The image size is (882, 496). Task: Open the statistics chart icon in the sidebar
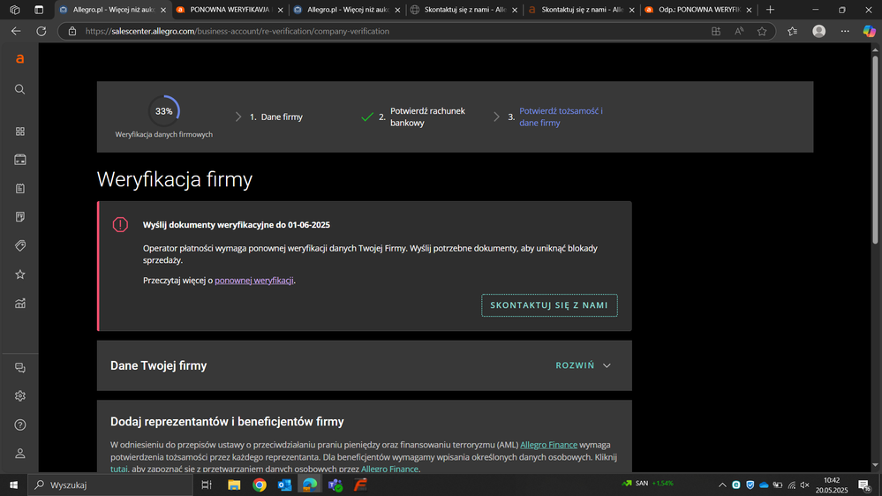pyautogui.click(x=19, y=304)
